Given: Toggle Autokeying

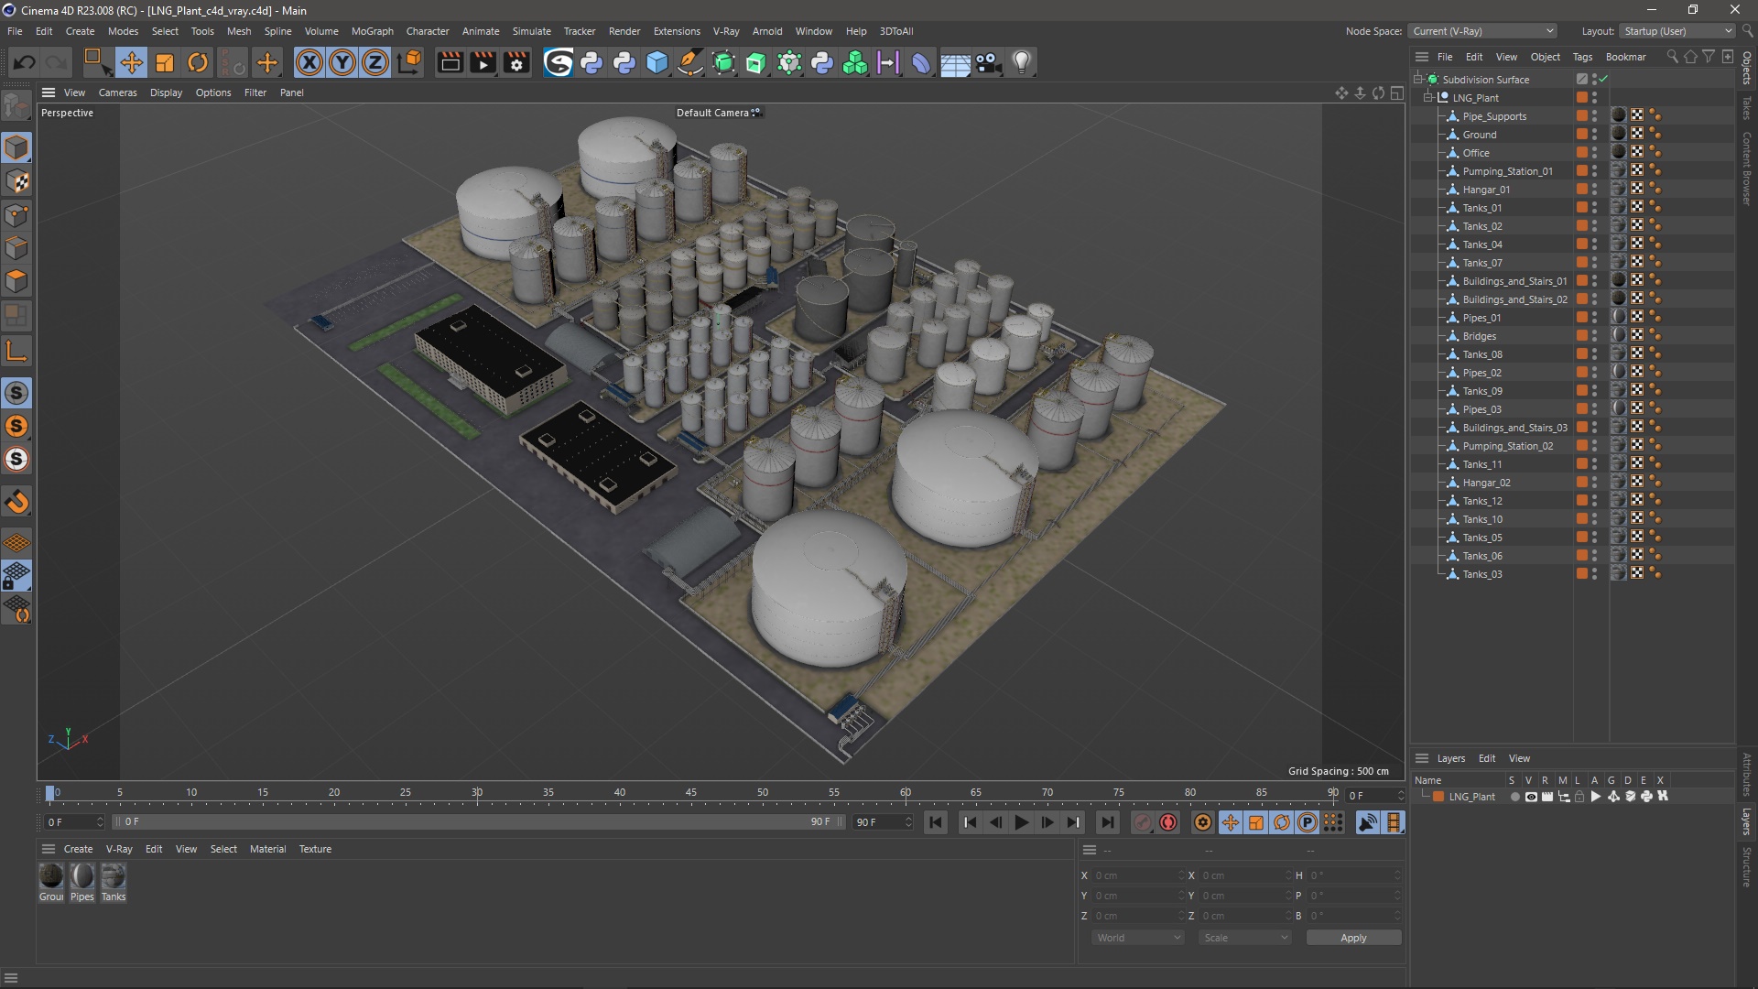Looking at the screenshot, I should (1168, 822).
